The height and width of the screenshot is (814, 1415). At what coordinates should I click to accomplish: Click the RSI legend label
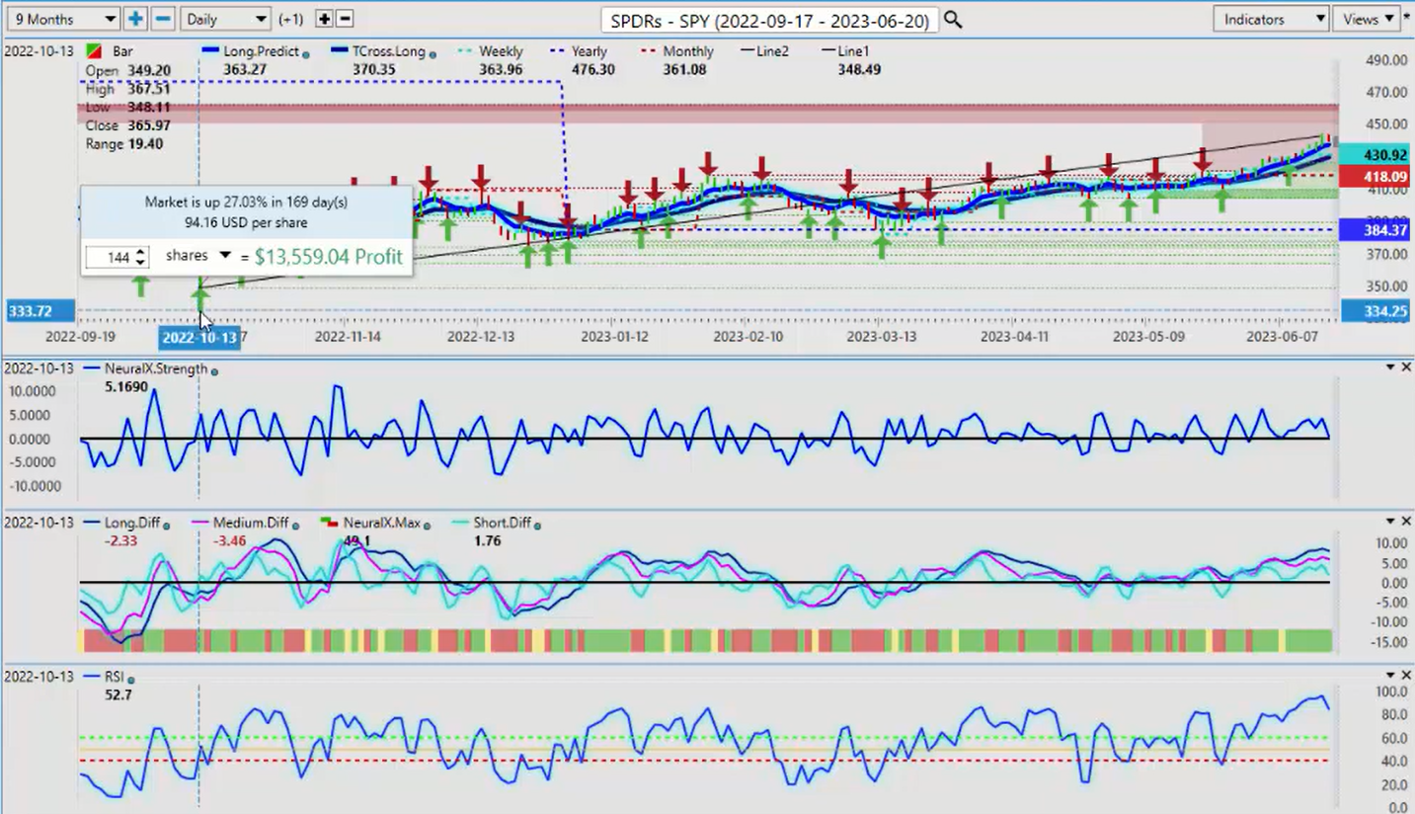point(115,677)
